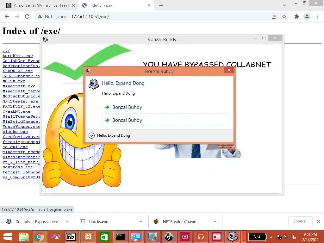Open a new browser tab

tap(161, 5)
